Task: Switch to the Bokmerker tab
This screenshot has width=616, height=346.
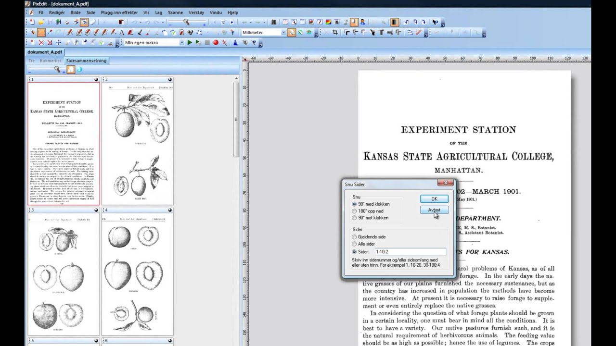Action: [51, 61]
